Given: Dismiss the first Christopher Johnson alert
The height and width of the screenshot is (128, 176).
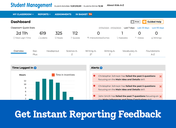Looking at the screenshot, I should [x=160, y=76].
